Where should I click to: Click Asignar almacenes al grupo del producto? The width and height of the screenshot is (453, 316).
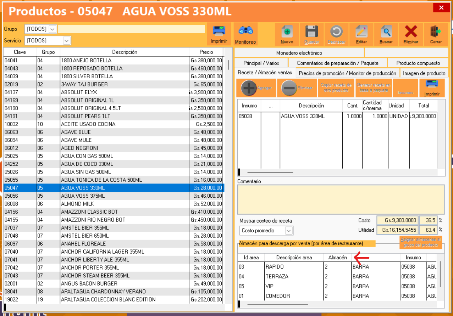pos(421,242)
